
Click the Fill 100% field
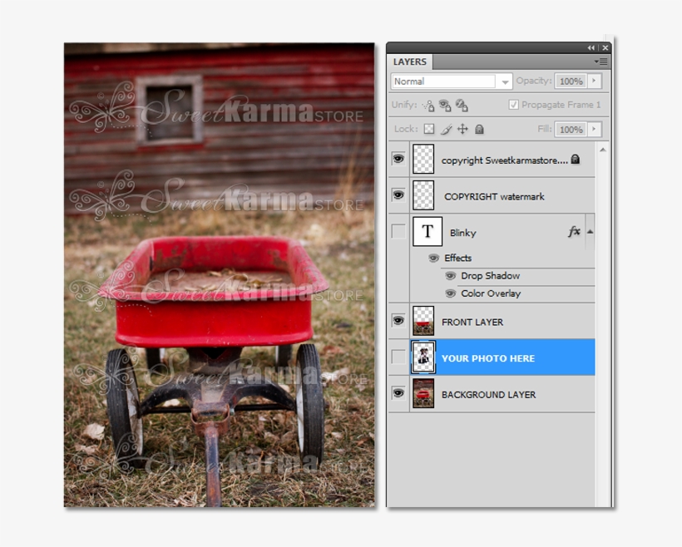coord(571,129)
